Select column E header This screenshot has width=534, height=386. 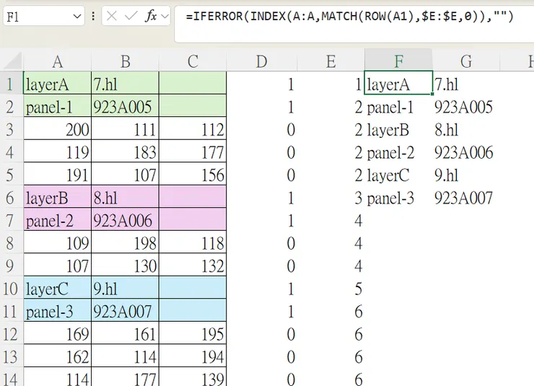tap(331, 61)
